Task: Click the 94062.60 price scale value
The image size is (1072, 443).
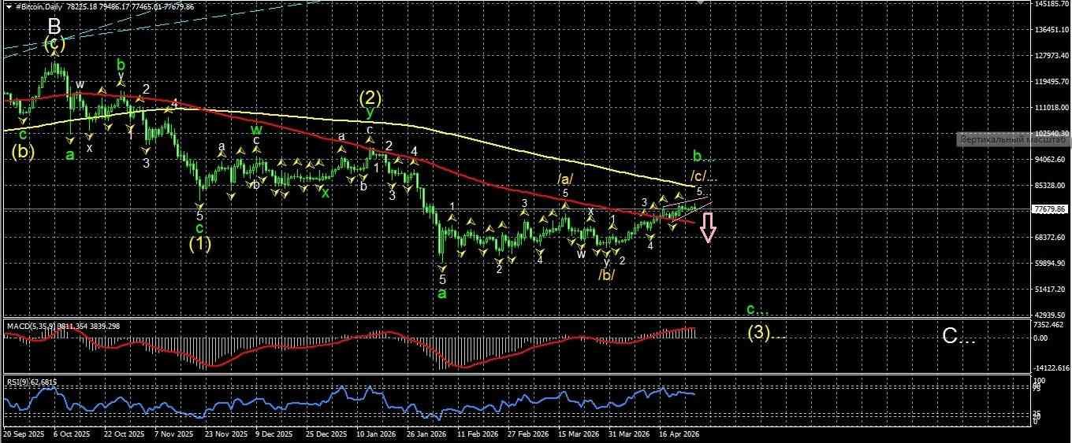Action: (x=1049, y=160)
